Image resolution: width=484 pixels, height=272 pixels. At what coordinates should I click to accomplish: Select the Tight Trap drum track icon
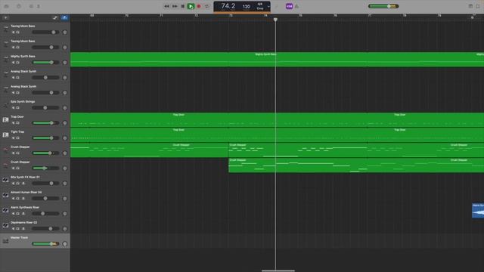pos(6,134)
